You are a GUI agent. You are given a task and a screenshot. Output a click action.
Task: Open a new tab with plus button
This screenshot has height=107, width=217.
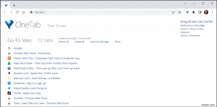pos(14,5)
